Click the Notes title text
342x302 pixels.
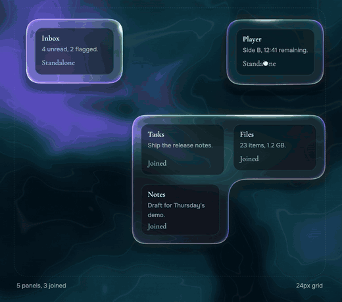(x=157, y=194)
